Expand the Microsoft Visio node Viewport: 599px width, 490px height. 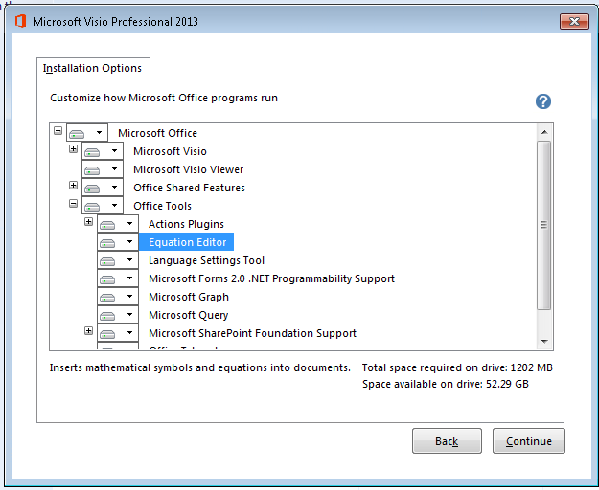tap(74, 148)
